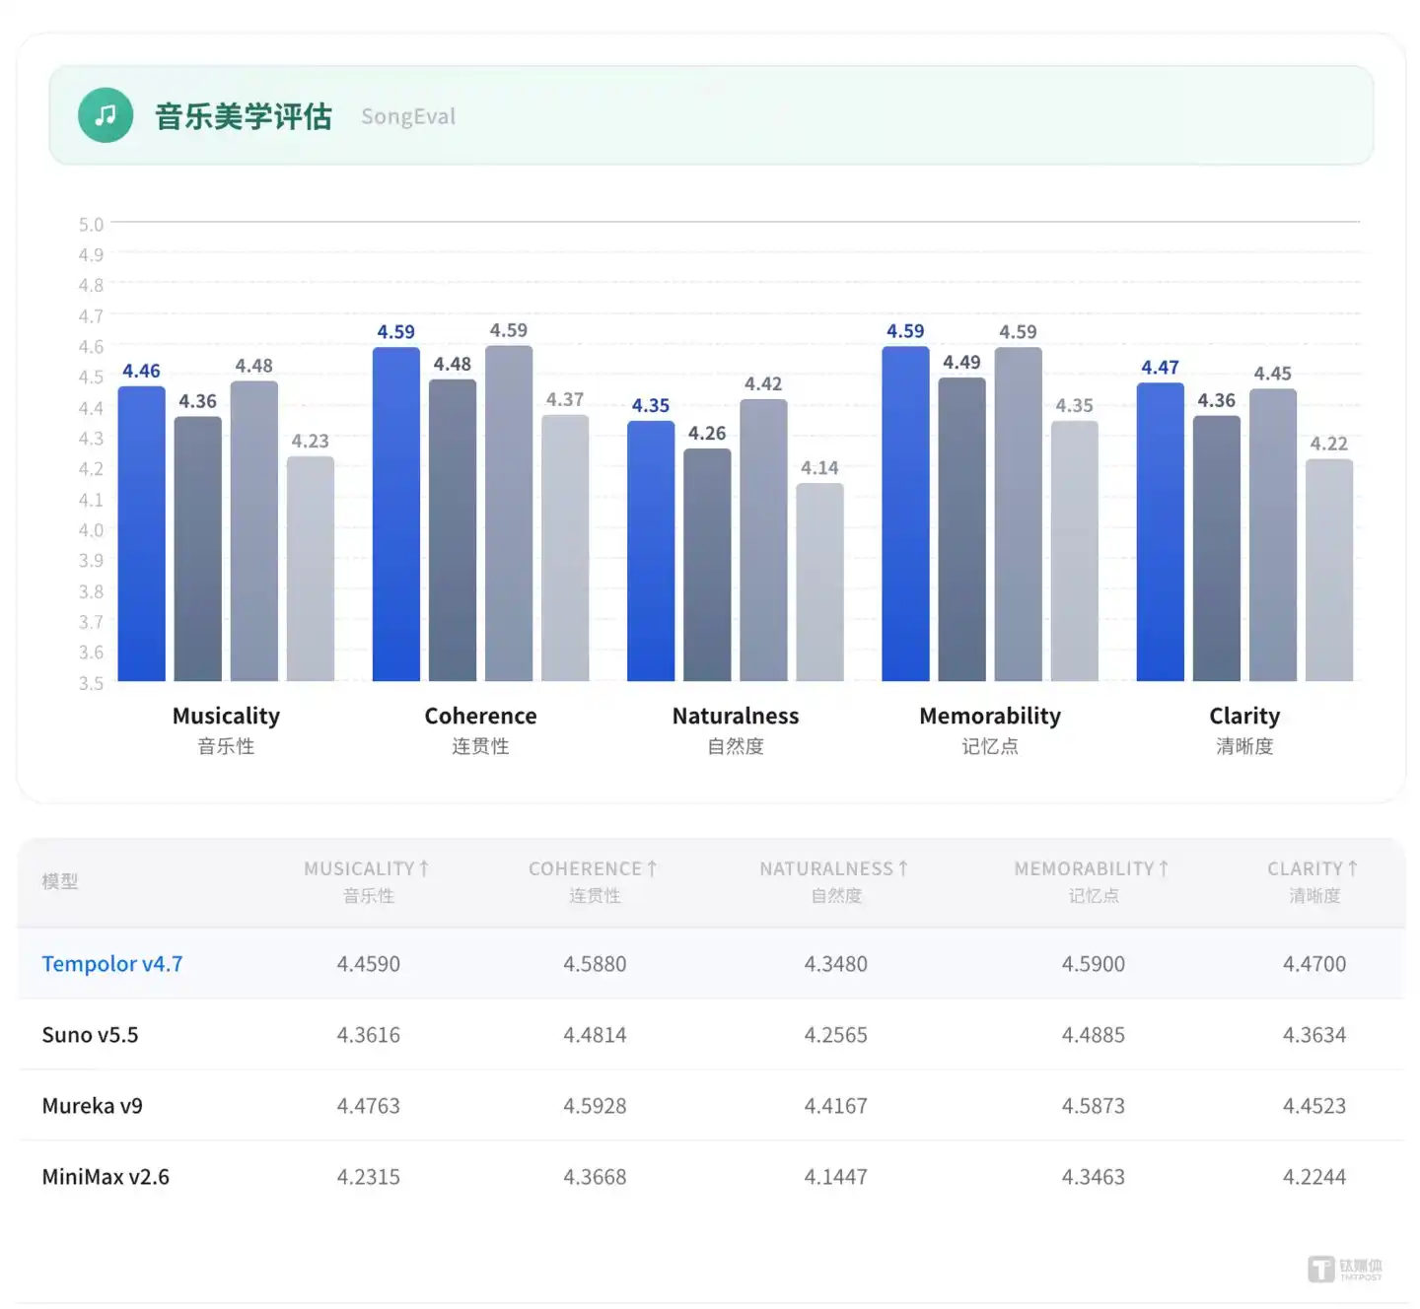Click the green music note icon
This screenshot has height=1309, width=1420.
106,115
